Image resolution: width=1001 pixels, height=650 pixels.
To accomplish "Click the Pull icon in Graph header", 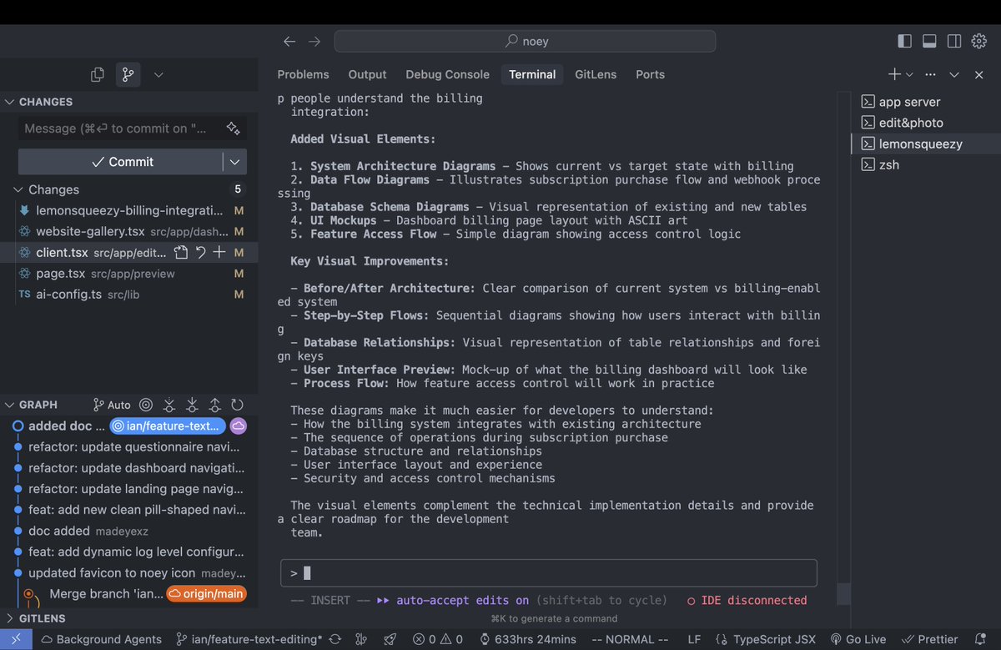I will (192, 405).
